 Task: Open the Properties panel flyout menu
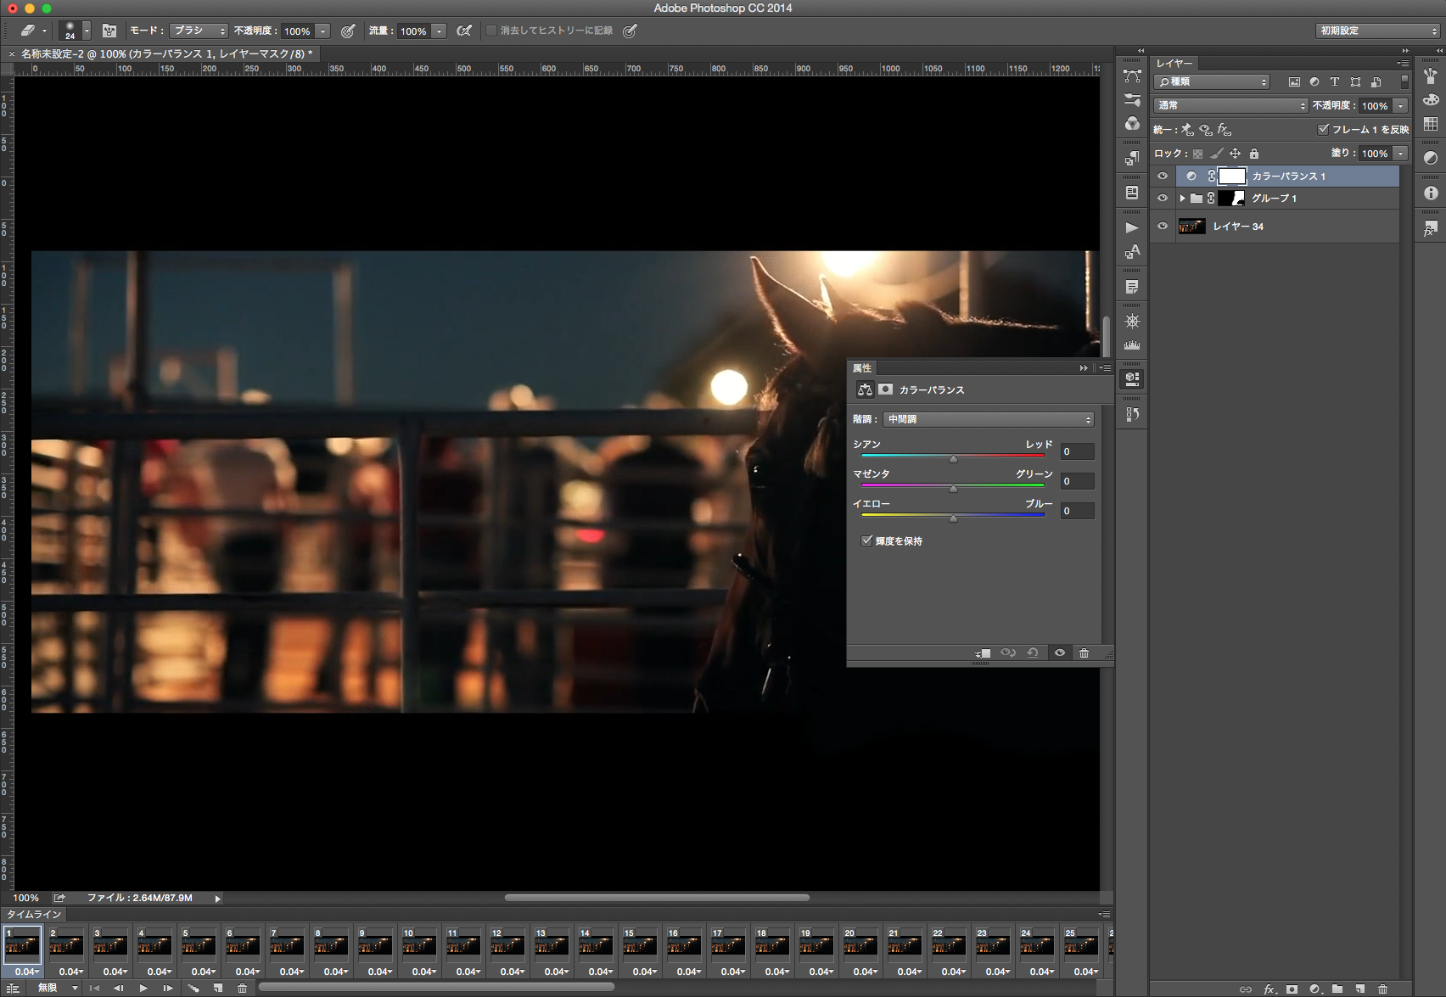tap(1105, 367)
